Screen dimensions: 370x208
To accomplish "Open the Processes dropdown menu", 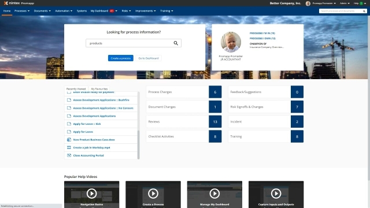I will (x=22, y=11).
